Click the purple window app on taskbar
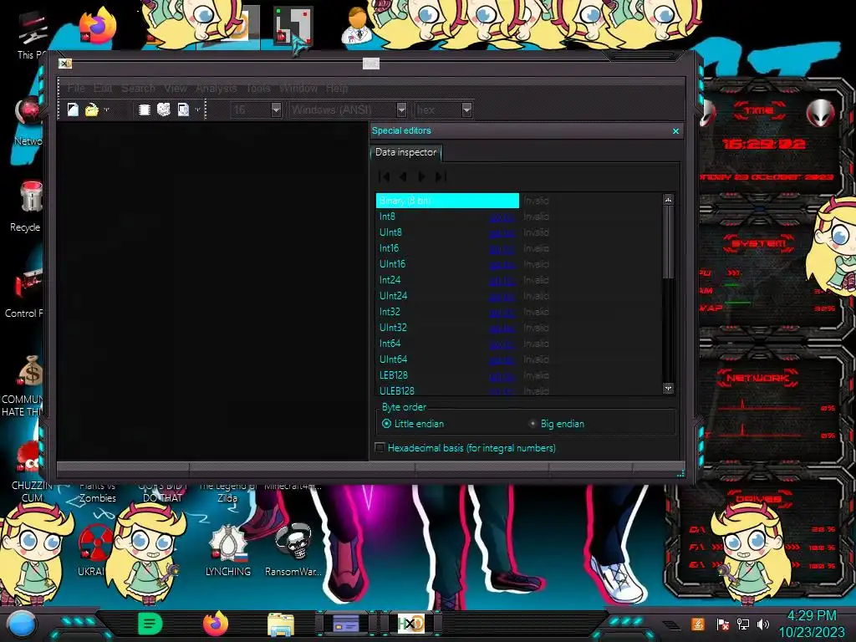 tap(345, 624)
